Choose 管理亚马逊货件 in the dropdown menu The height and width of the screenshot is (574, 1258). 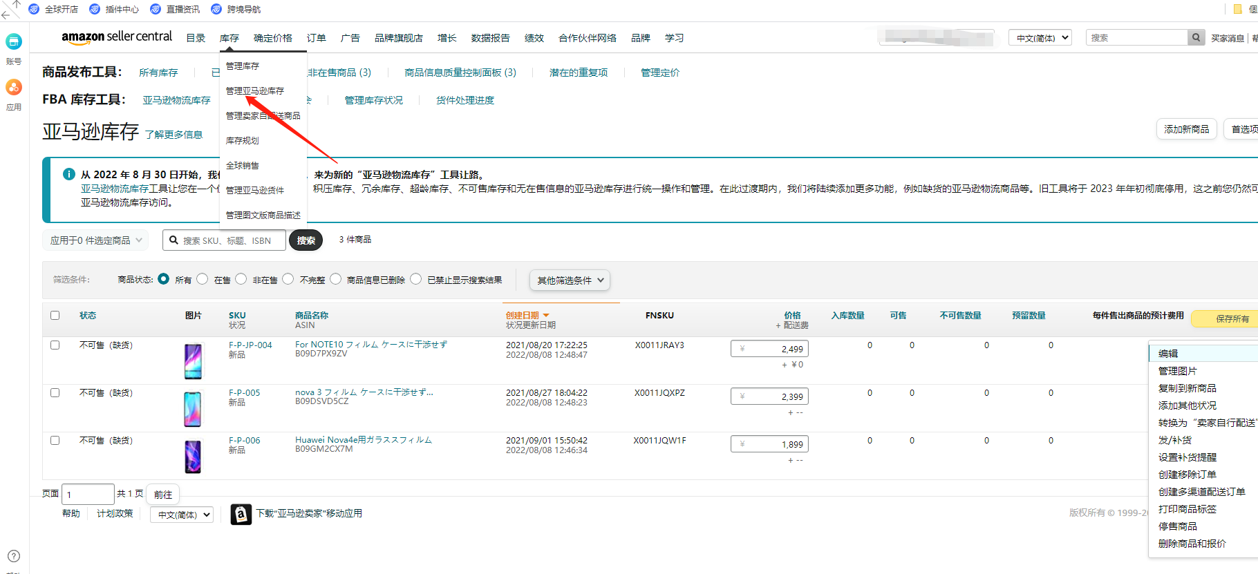pyautogui.click(x=255, y=191)
